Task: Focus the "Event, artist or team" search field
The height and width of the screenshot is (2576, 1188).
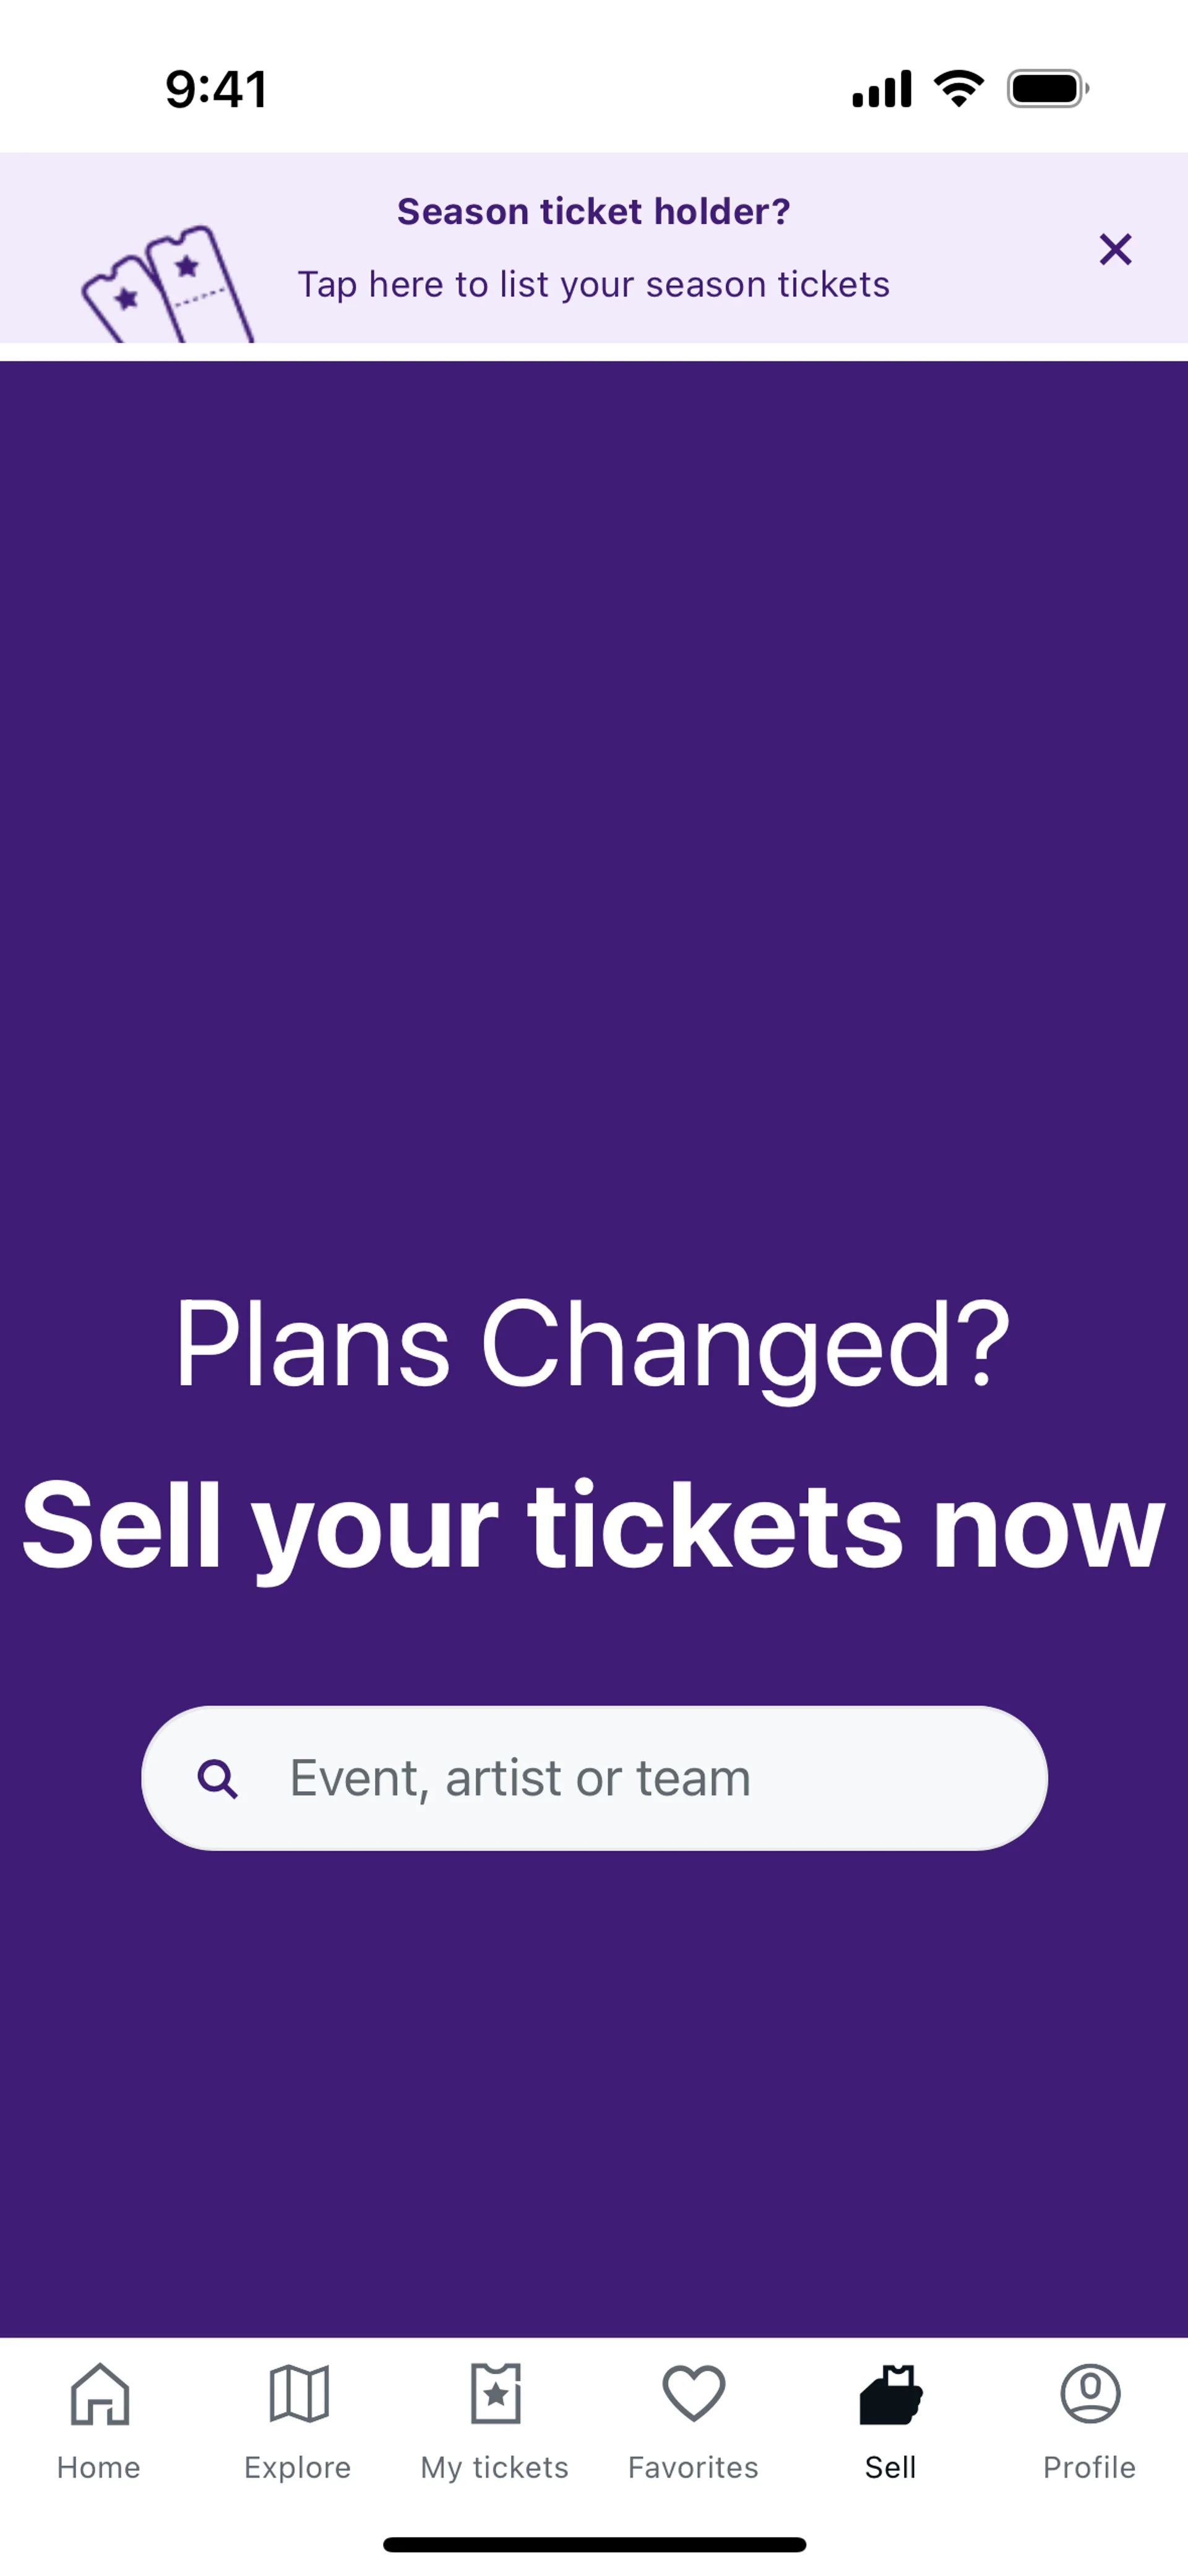Action: pos(620,1779)
